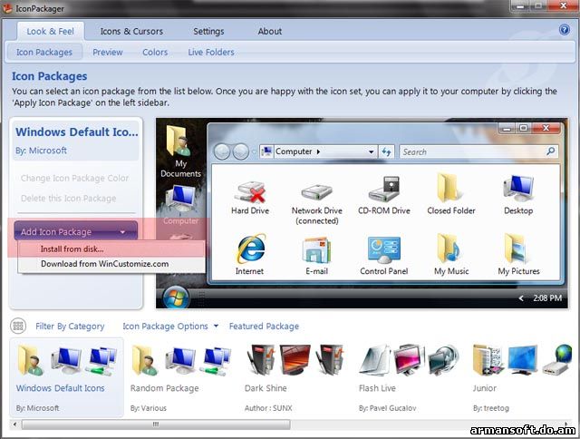Select the Junior icon package
Viewport: 580px width, 439px height.
[x=522, y=377]
